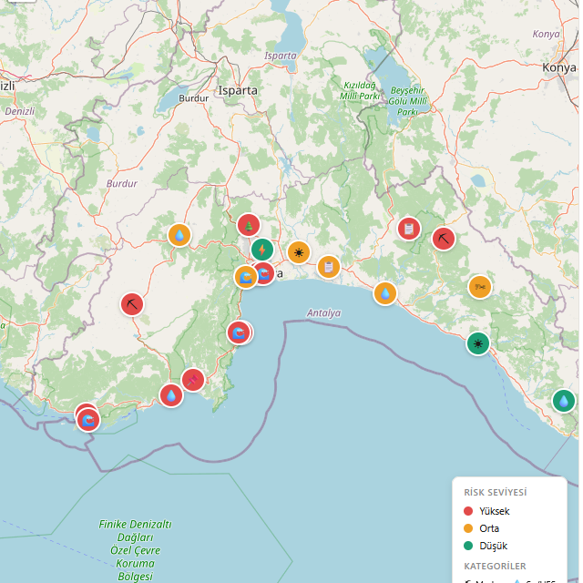The image size is (583, 583).
Task: Click the green water drop marker at the right edge
Action: [x=564, y=400]
